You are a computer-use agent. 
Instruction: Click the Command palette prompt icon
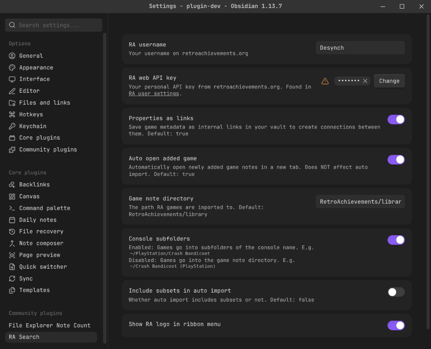coord(12,208)
